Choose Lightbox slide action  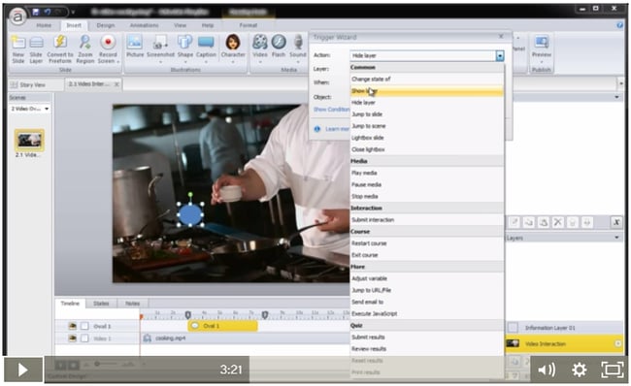(x=426, y=138)
